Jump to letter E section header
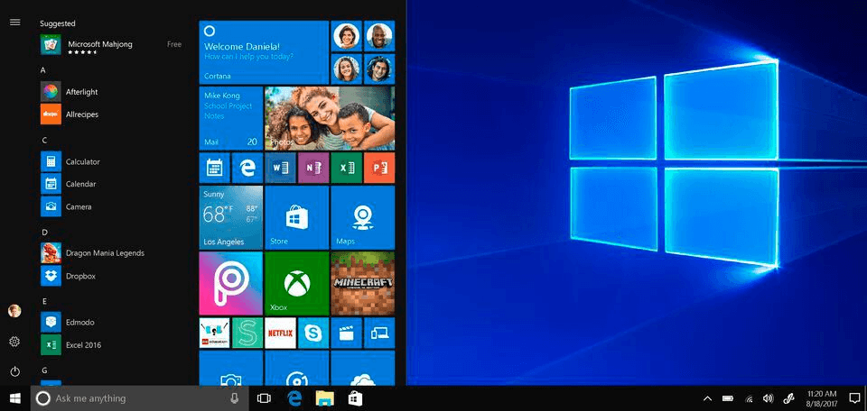Viewport: 867px width, 411px height. [x=44, y=301]
